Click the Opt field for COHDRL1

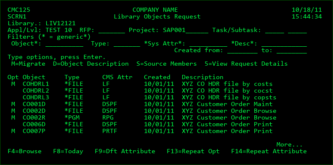point(13,84)
